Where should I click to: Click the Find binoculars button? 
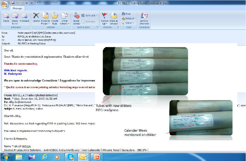[126, 14]
